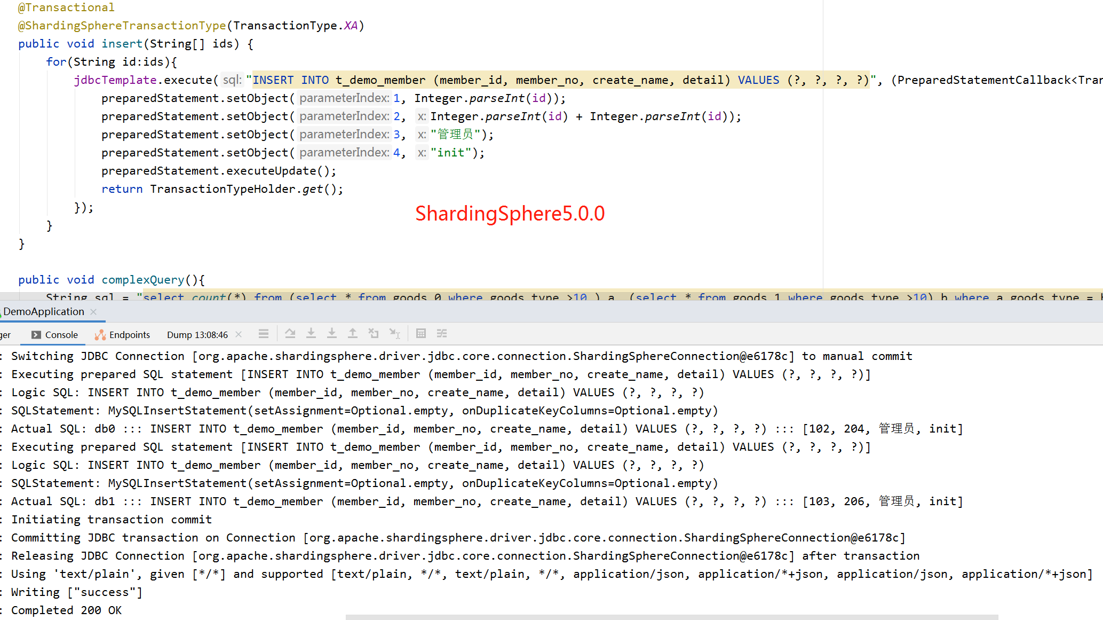This screenshot has height=620, width=1103.
Task: Switch to the Endpoints tab
Action: click(128, 335)
